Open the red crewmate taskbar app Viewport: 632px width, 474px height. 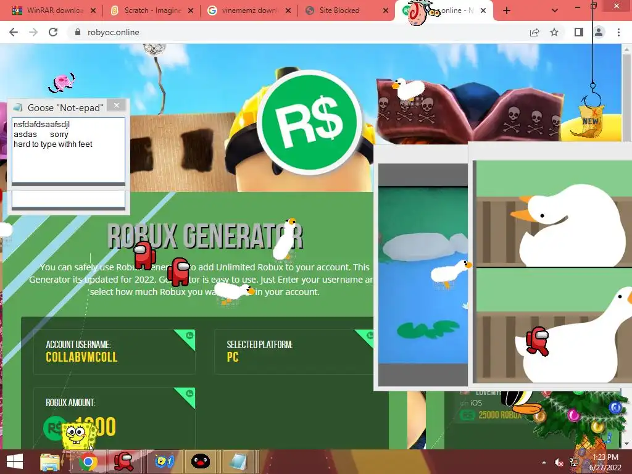123,462
